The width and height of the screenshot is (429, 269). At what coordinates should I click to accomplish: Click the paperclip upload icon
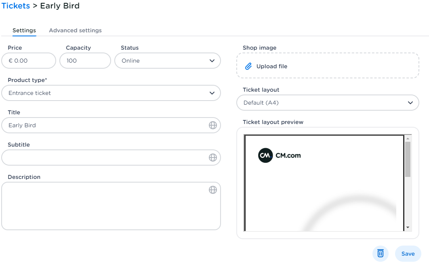[249, 66]
